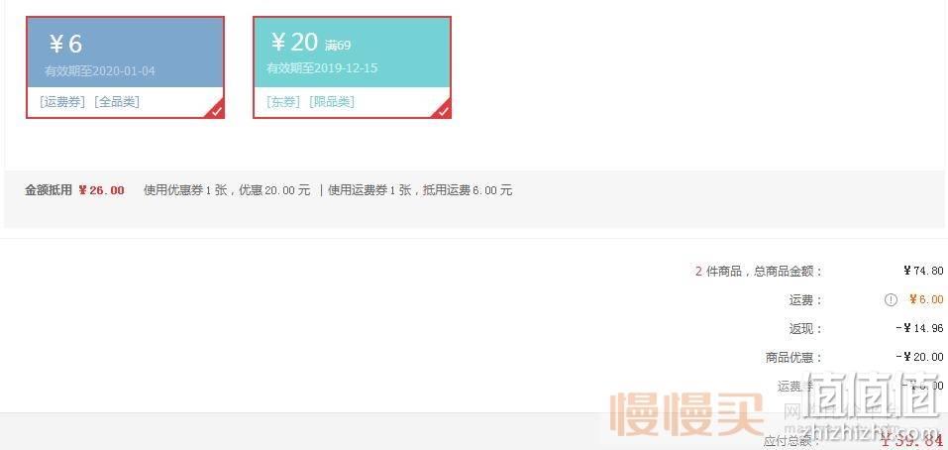The width and height of the screenshot is (948, 450).
Task: Click the [运费券] tag
Action: pos(62,102)
